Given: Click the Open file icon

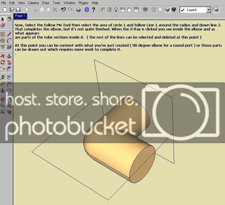Looking at the screenshot, I should 12,10.
